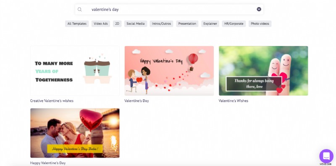336x166 pixels.
Task: Click the Valentine's Day template title
Action: tap(136, 101)
